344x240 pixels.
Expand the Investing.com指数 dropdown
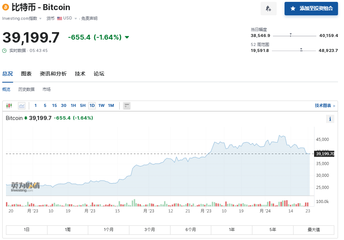coord(40,18)
